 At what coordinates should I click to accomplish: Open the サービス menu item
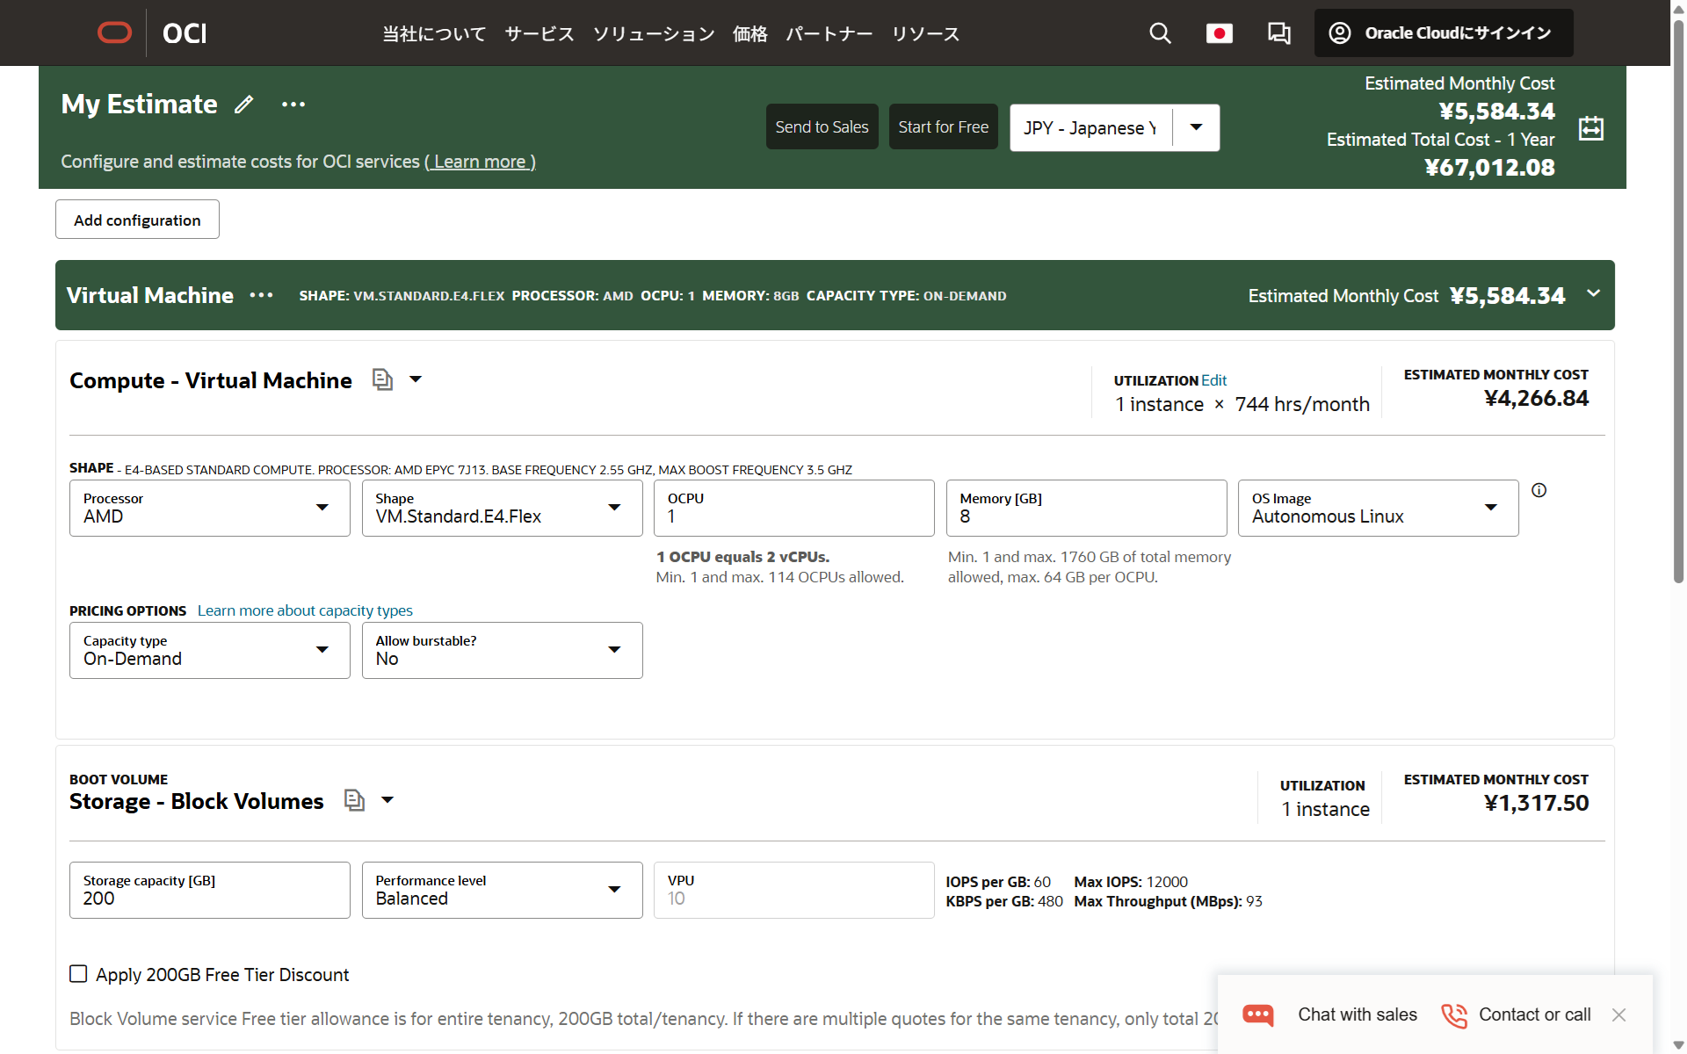click(x=538, y=33)
